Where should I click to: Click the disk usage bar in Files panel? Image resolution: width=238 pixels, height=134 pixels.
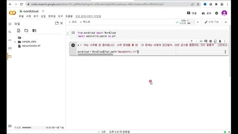point(33,127)
